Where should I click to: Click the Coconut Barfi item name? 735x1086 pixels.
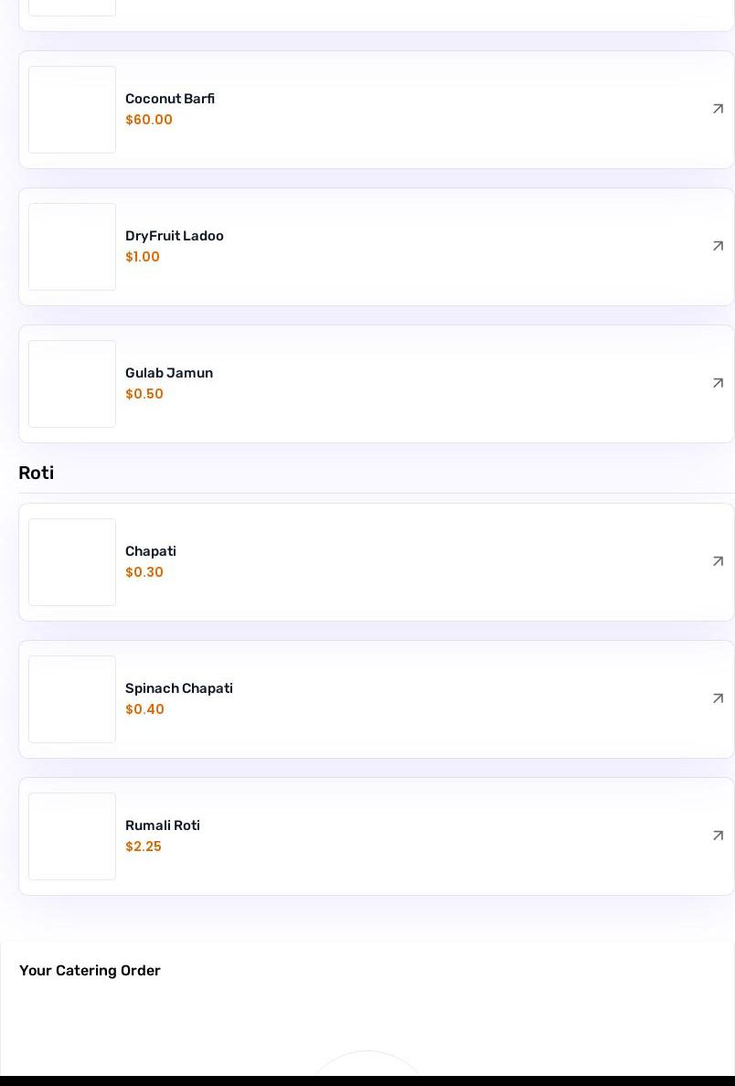(170, 99)
